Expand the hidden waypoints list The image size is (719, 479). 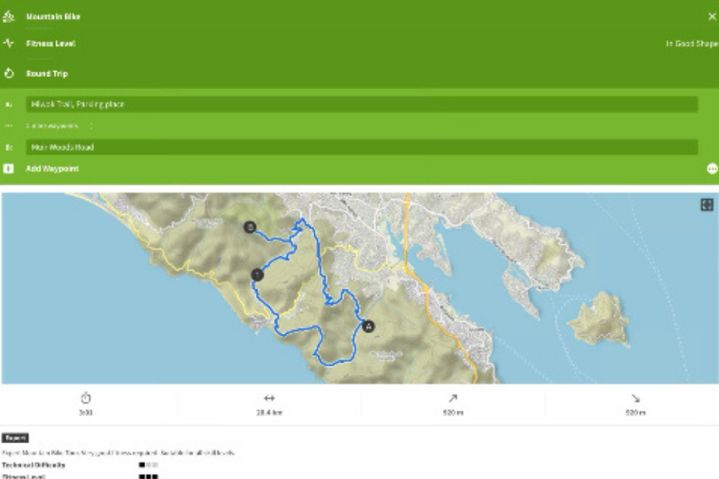click(x=60, y=126)
